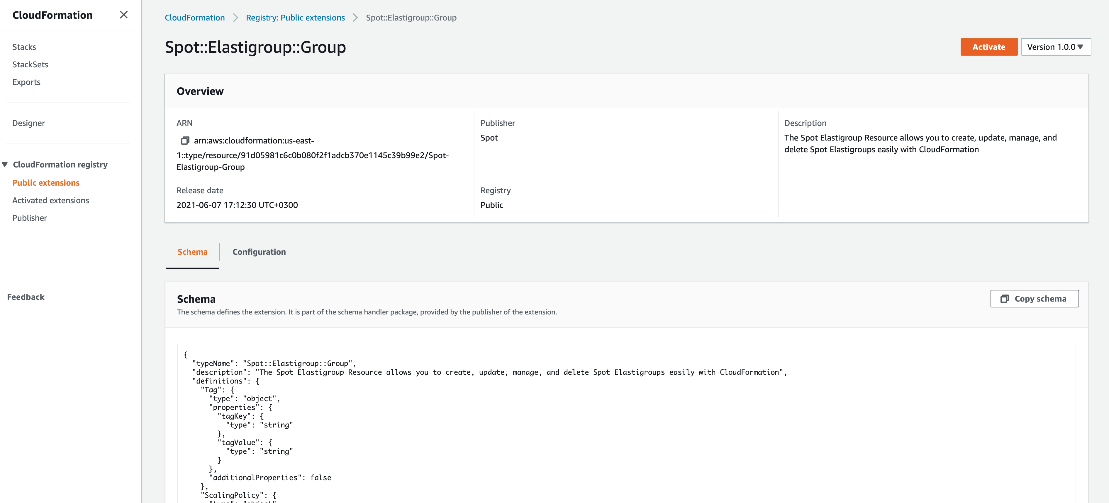Open StackSets in the sidebar
Viewport: 1109px width, 503px height.
click(30, 64)
